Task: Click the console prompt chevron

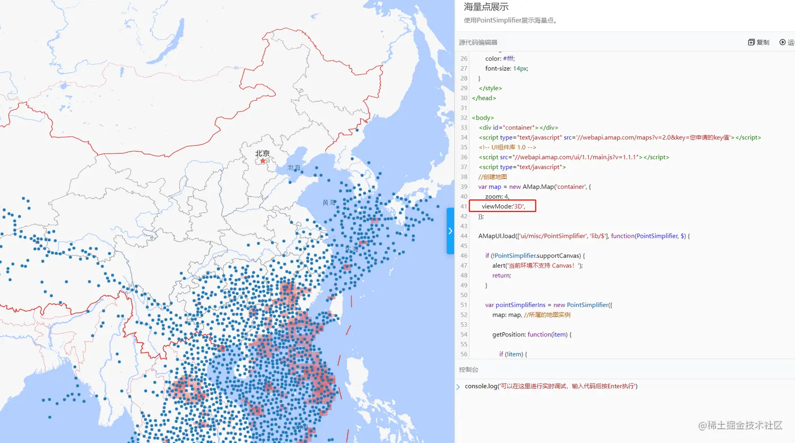Action: point(458,387)
